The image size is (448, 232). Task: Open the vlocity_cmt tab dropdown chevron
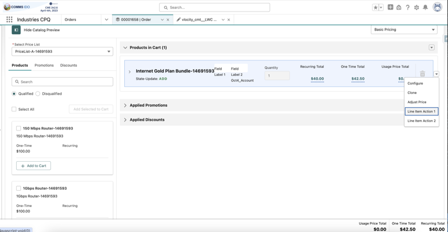[x=223, y=20]
